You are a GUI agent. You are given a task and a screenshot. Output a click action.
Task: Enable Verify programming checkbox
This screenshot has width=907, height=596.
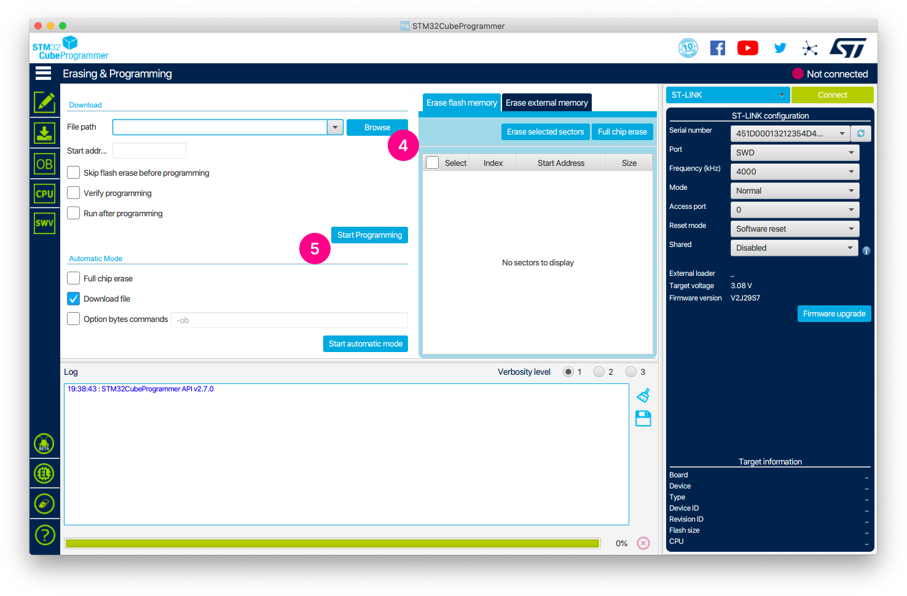coord(73,193)
